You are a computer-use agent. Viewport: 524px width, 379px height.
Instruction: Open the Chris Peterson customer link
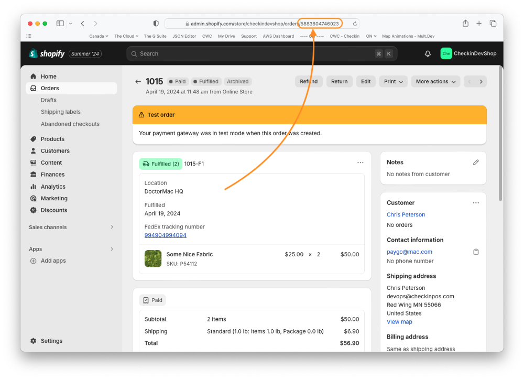406,214
